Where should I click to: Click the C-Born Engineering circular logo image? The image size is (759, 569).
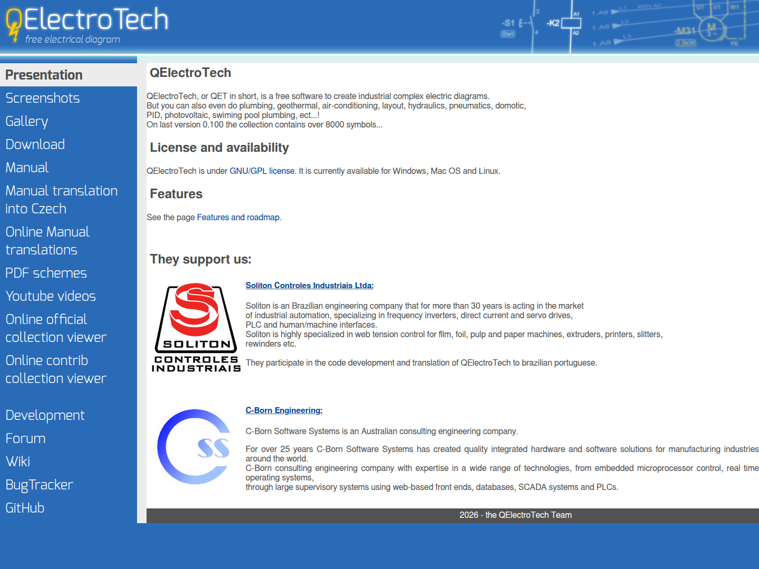(x=195, y=447)
